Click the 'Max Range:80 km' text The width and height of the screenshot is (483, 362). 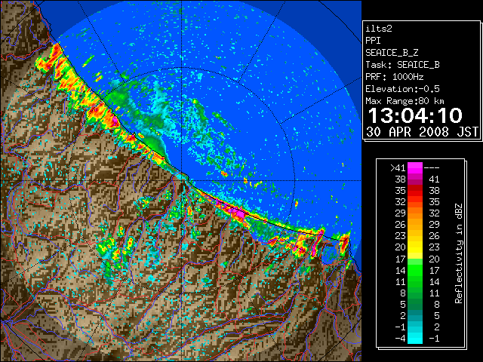click(x=405, y=101)
